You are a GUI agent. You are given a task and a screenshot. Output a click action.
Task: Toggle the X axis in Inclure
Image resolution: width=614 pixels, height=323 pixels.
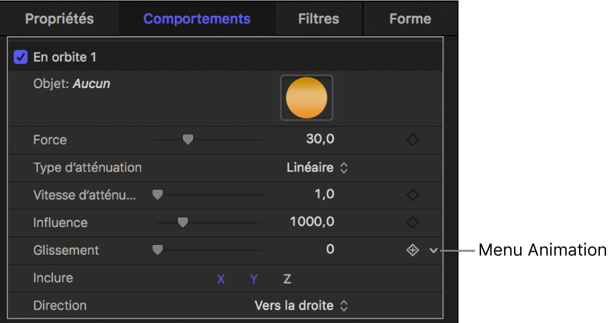[x=221, y=279]
